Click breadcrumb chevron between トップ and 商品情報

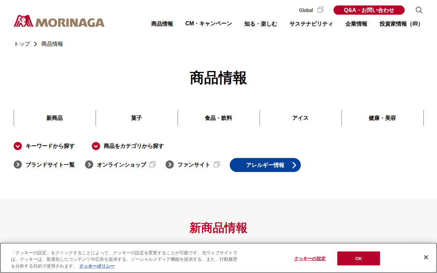(x=36, y=44)
